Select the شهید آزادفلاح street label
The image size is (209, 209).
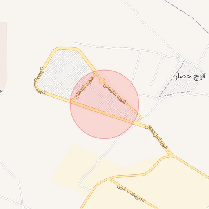pyautogui.click(x=84, y=88)
